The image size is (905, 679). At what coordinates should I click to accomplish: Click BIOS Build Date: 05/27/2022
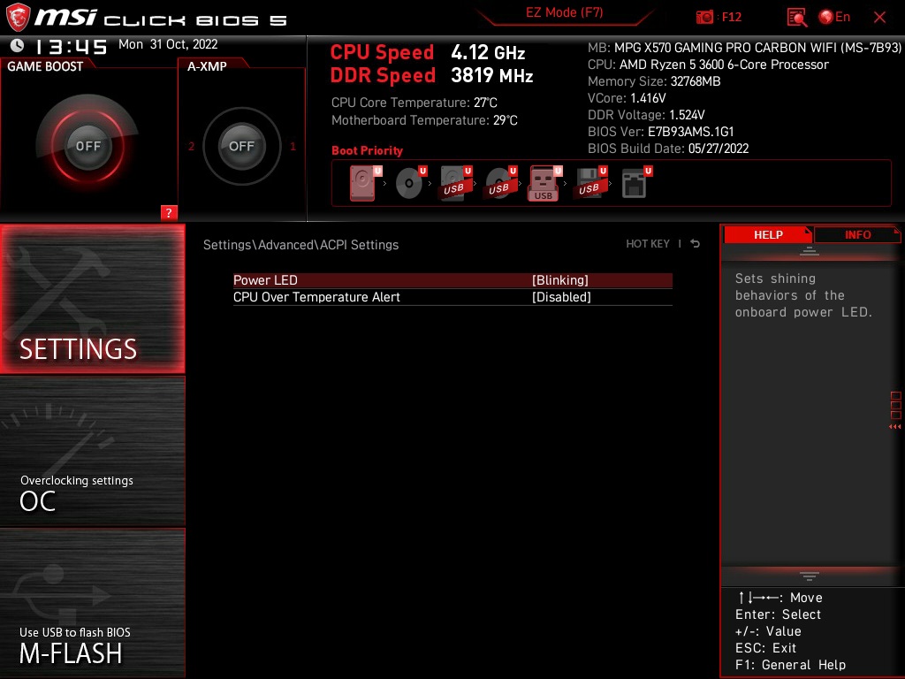pos(668,149)
